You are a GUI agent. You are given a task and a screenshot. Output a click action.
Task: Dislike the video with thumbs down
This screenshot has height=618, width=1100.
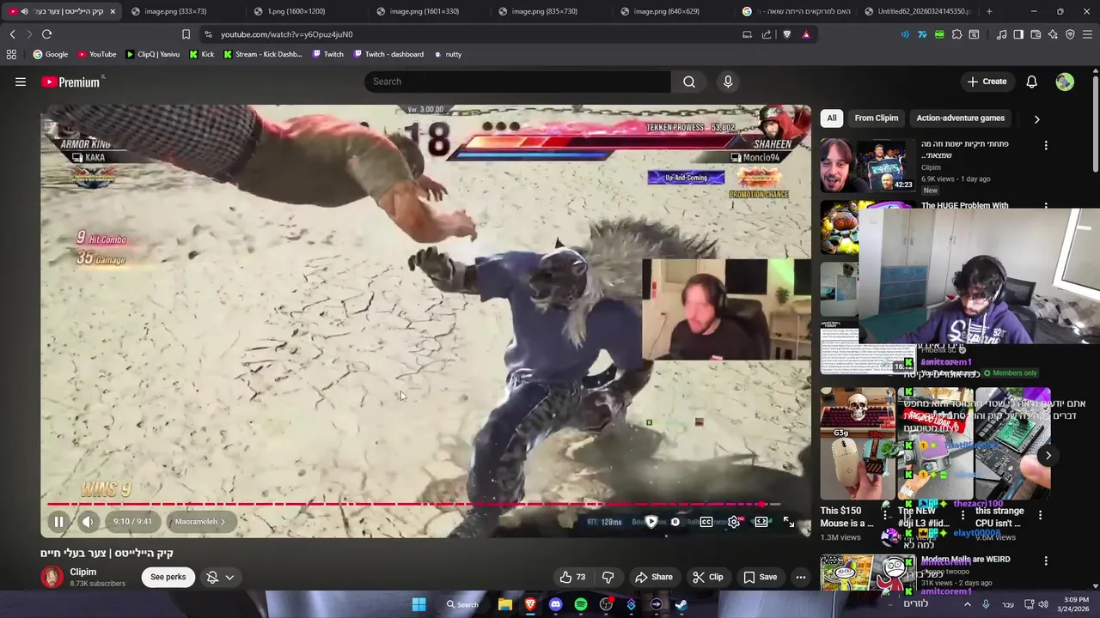(608, 577)
